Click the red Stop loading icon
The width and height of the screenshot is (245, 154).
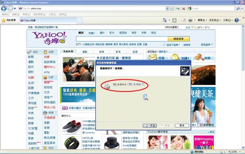pos(183,8)
